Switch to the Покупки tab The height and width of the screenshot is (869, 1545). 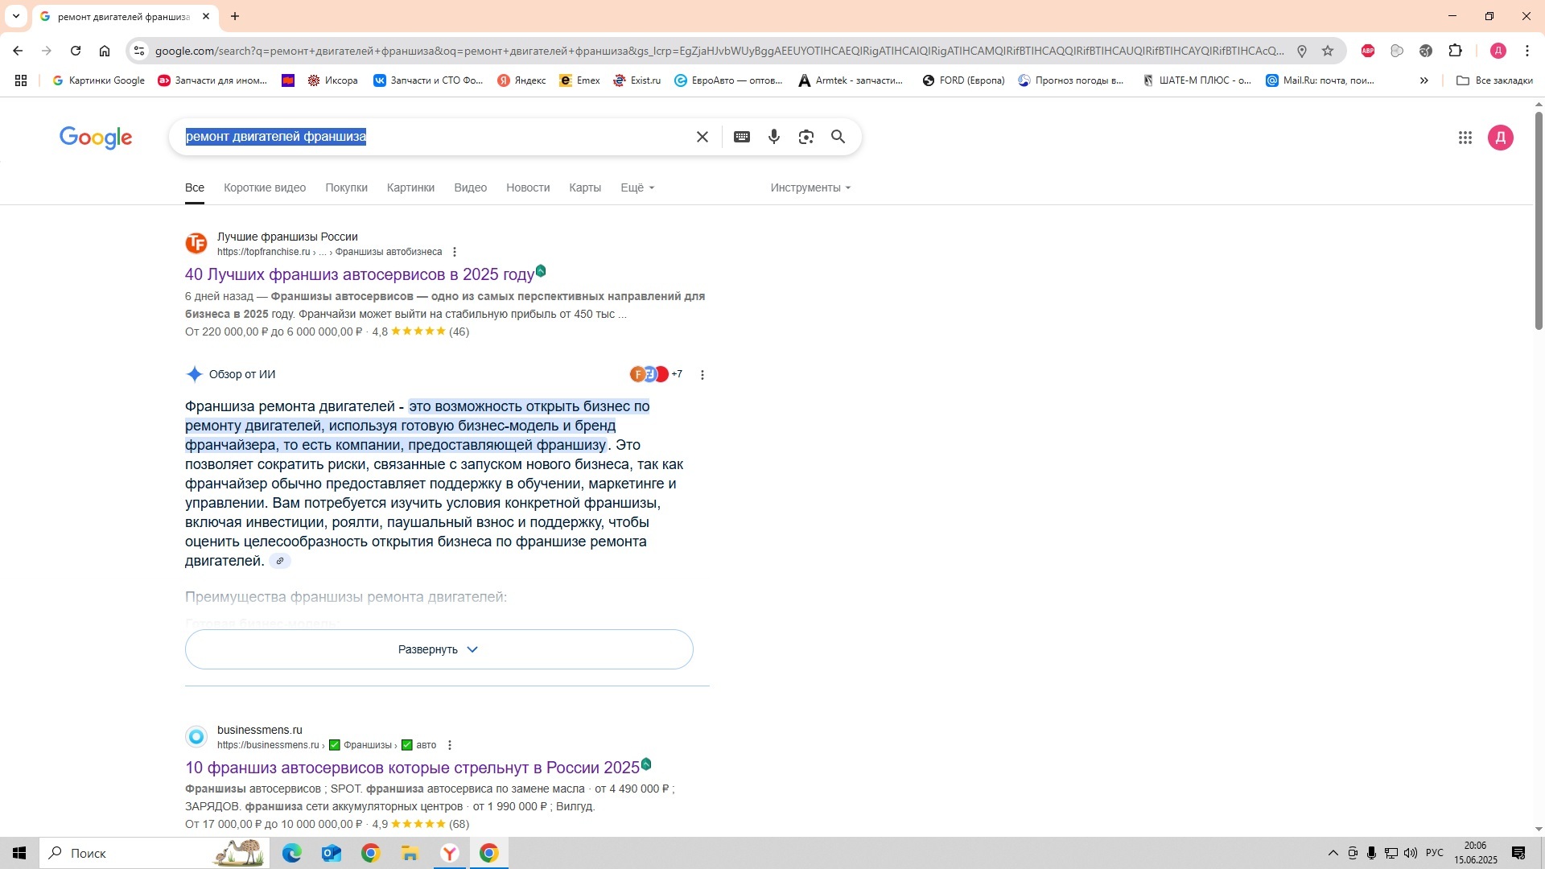pyautogui.click(x=347, y=187)
